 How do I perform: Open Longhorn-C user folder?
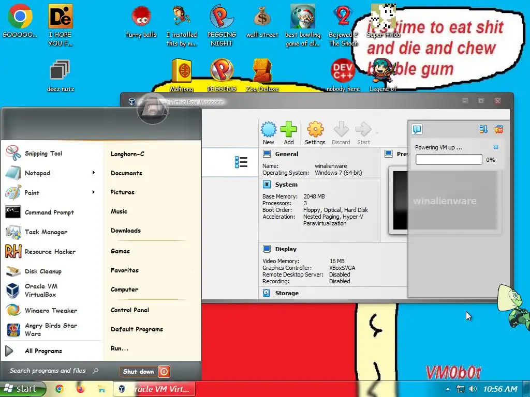click(x=127, y=154)
